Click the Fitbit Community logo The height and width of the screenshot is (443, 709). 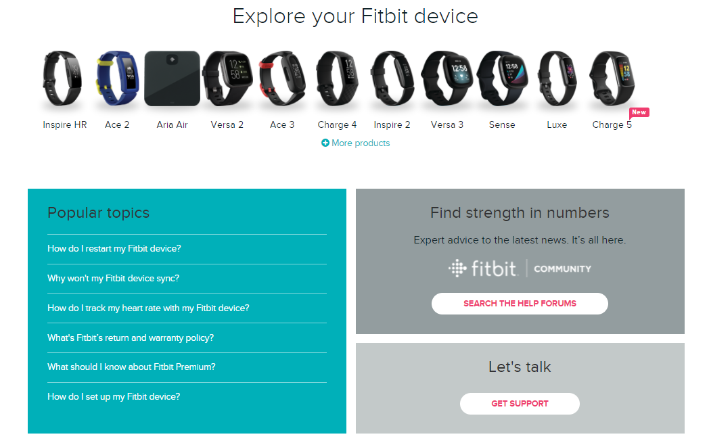520,269
